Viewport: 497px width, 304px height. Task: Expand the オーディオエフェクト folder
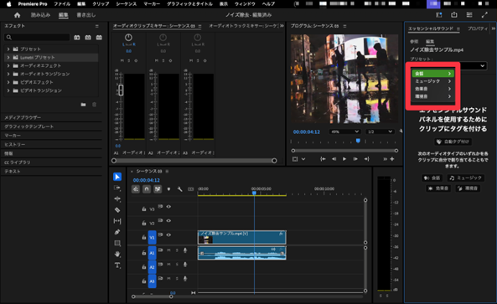tap(8, 65)
